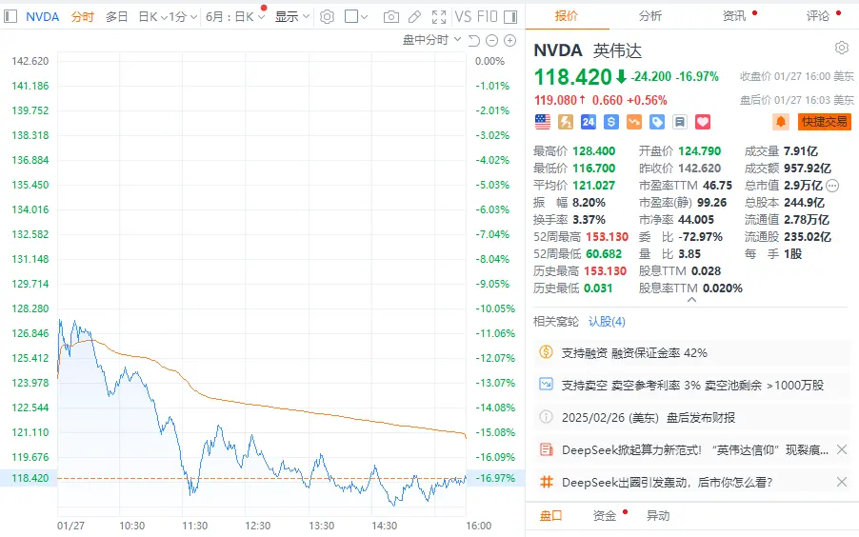Open the 日K period dropdown
The width and height of the screenshot is (859, 537).
coord(152,17)
